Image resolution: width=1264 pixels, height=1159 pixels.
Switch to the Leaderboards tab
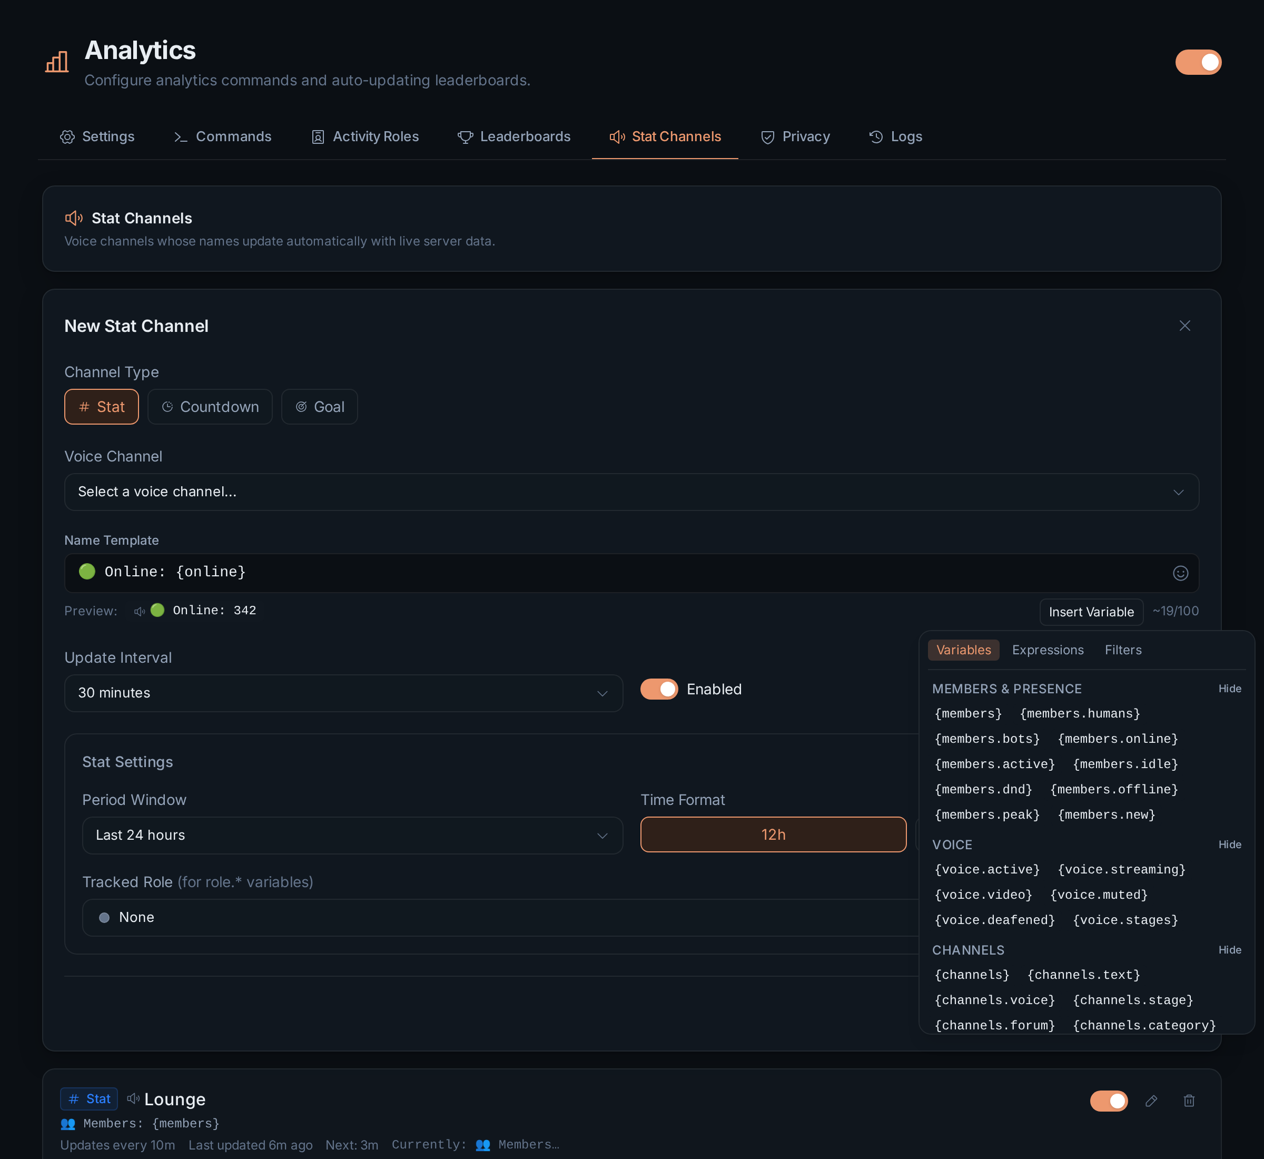[514, 137]
